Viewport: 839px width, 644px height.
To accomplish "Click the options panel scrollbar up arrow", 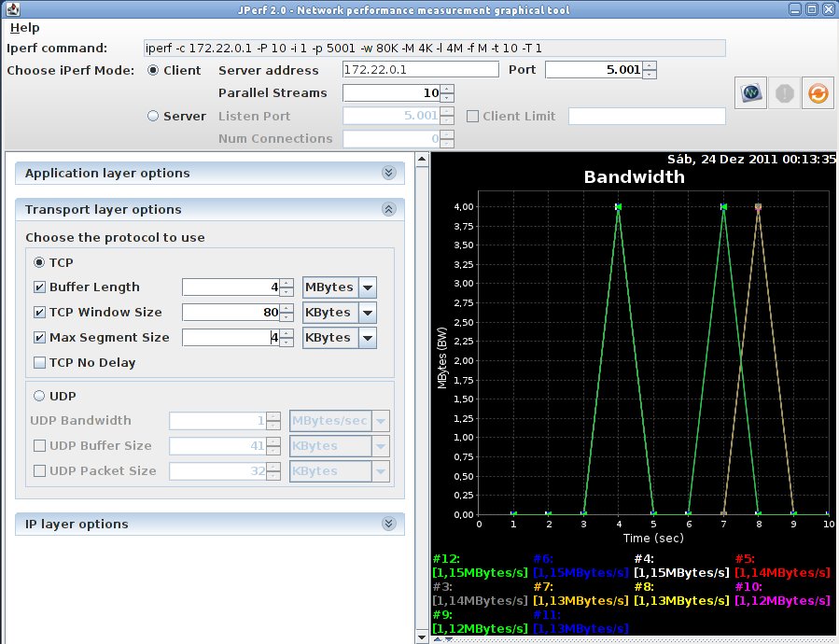I will click(x=422, y=159).
